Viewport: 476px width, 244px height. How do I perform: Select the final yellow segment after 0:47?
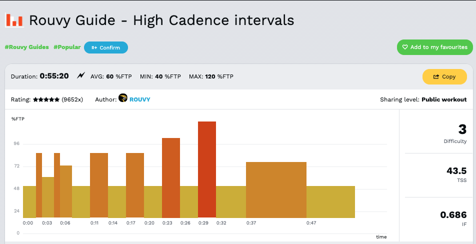(330, 201)
